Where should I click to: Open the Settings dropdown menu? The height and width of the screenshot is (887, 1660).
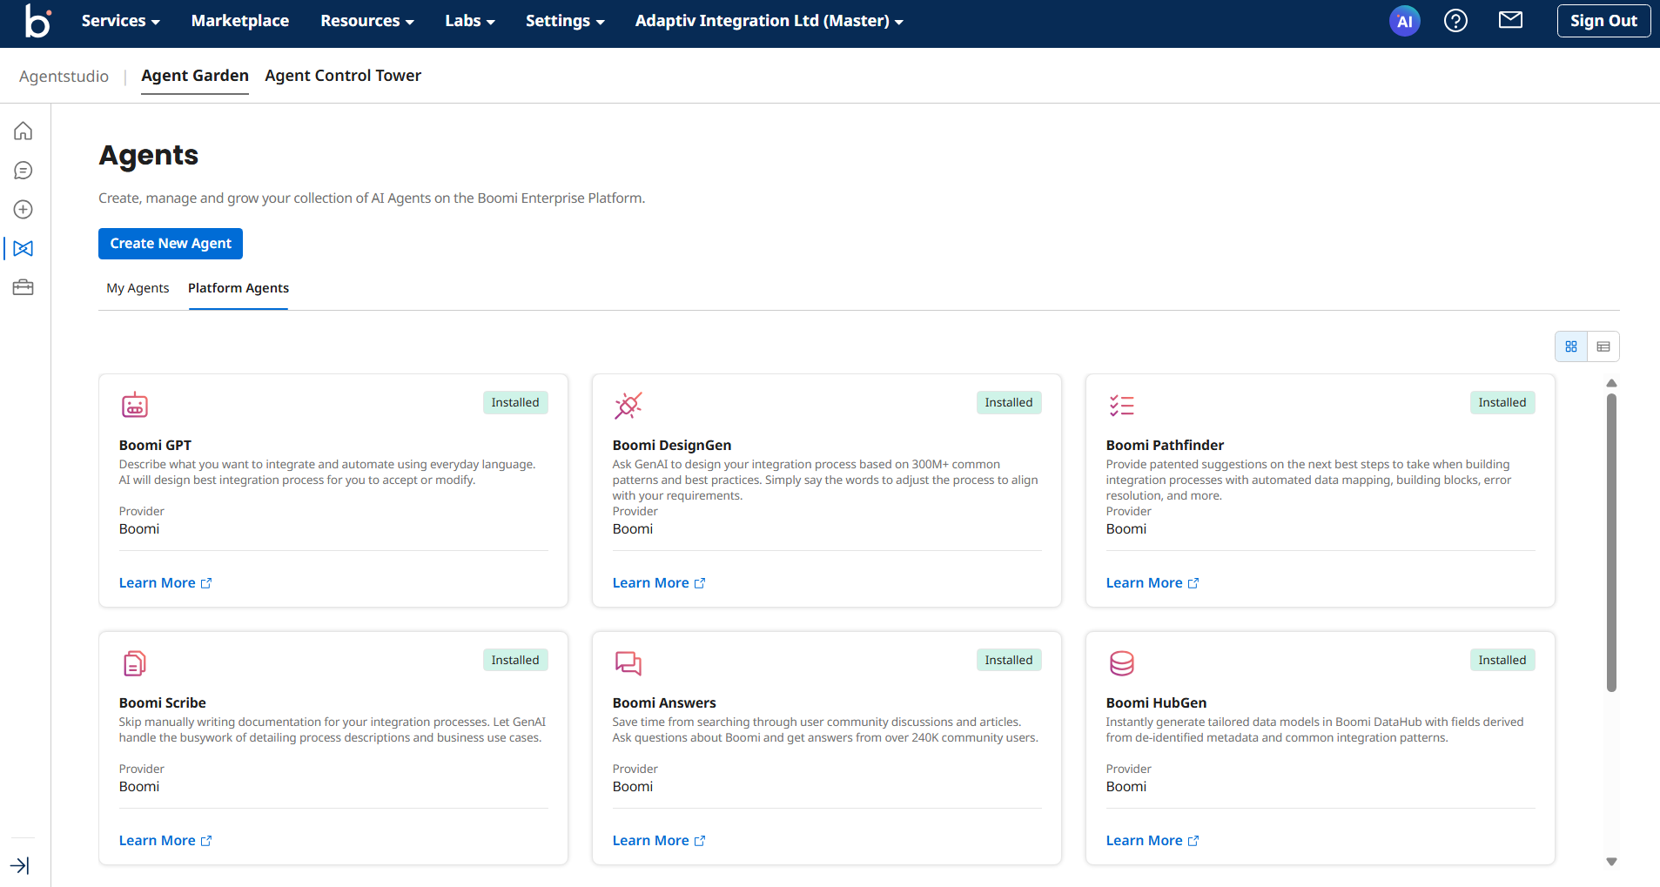(565, 21)
